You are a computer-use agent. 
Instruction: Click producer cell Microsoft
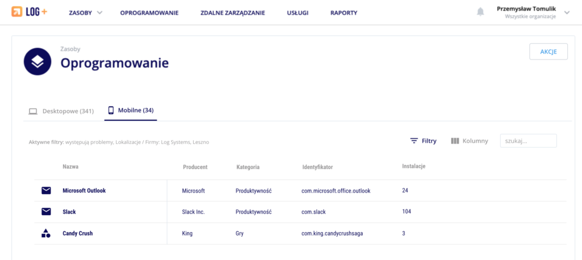[193, 191]
